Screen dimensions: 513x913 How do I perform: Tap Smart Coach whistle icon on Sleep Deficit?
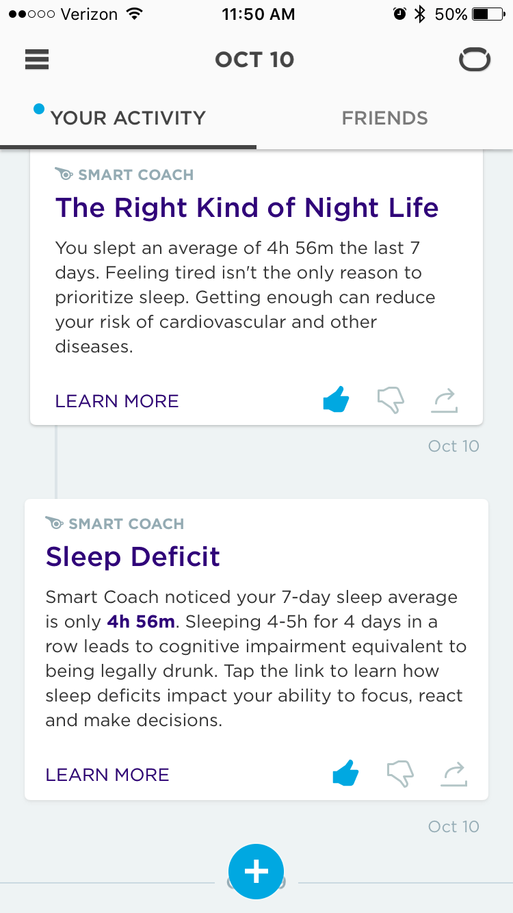[x=55, y=524]
